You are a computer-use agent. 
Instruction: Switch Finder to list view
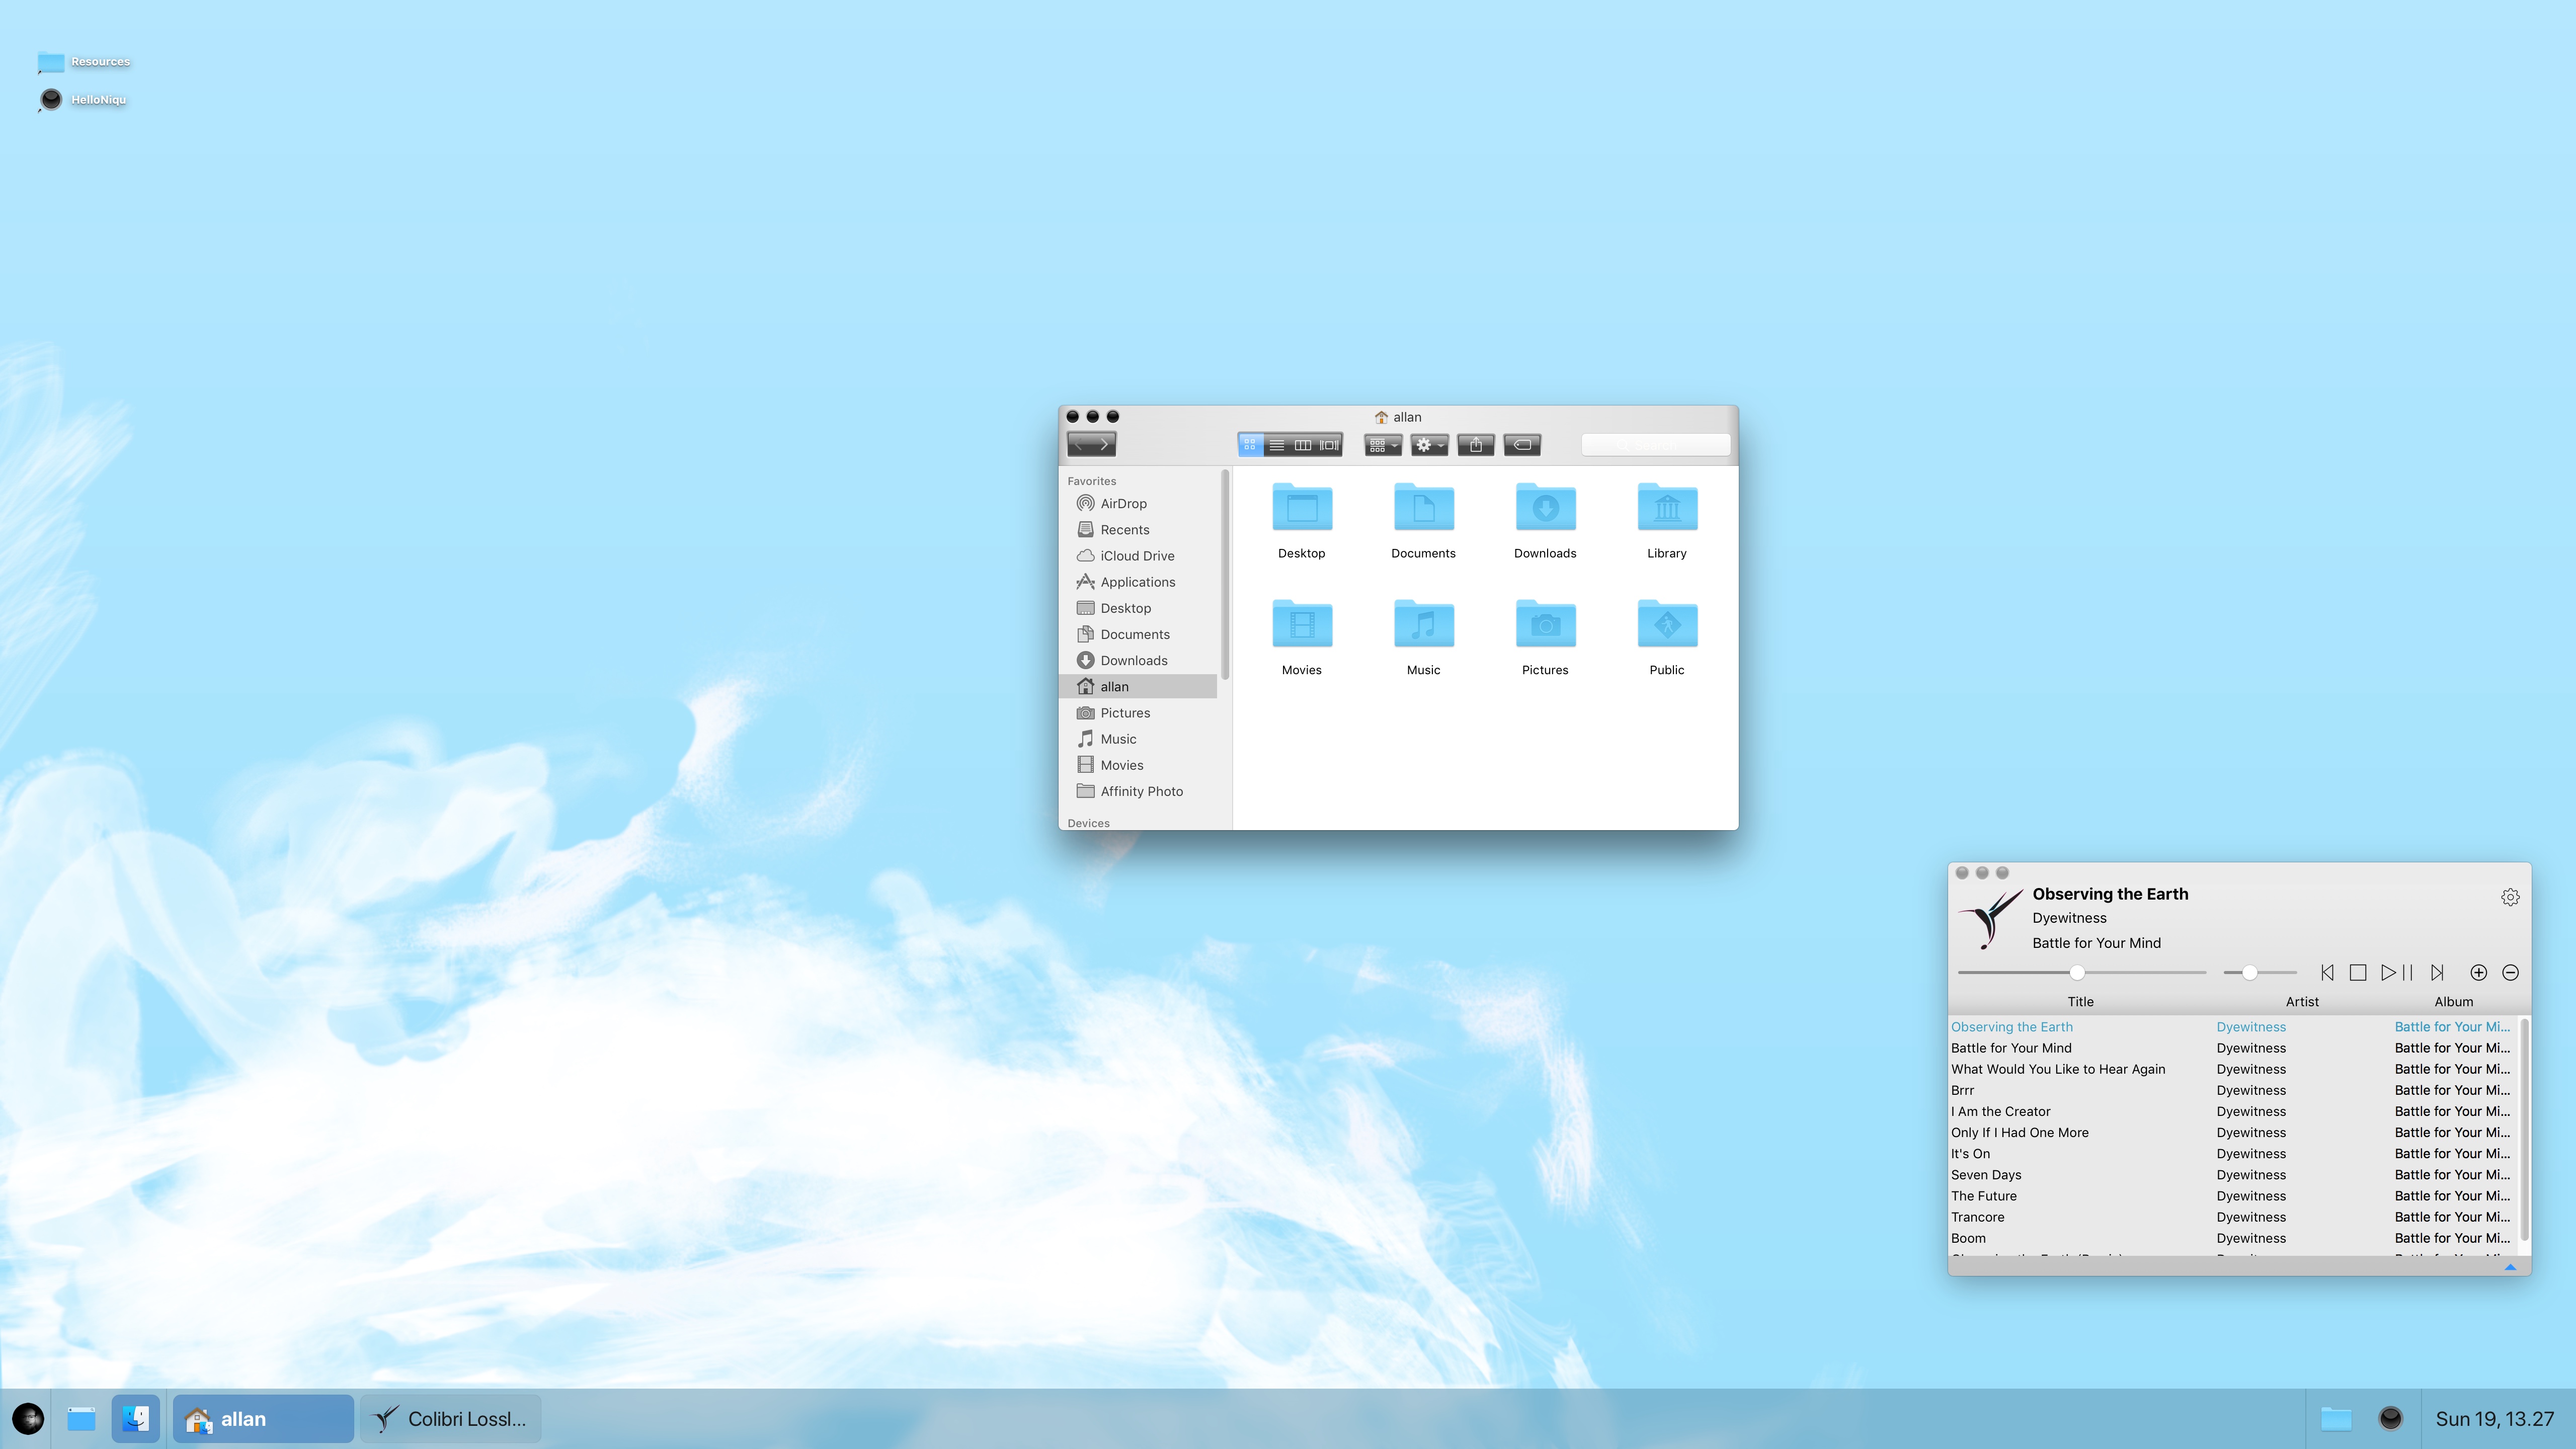1277,445
